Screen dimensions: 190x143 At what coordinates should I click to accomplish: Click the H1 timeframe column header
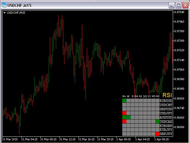[141, 96]
